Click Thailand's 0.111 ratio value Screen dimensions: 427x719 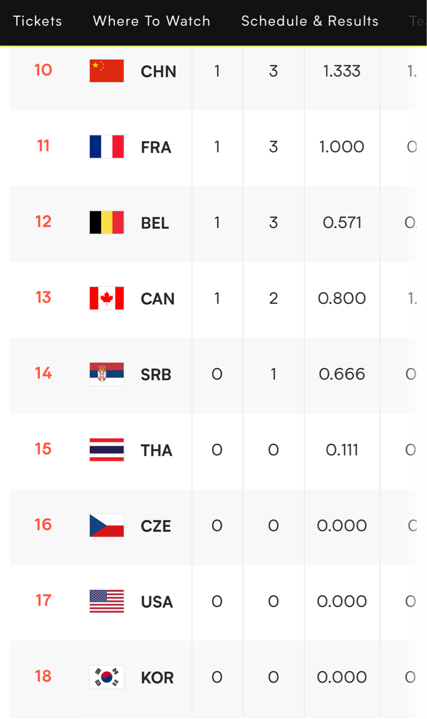(x=342, y=450)
